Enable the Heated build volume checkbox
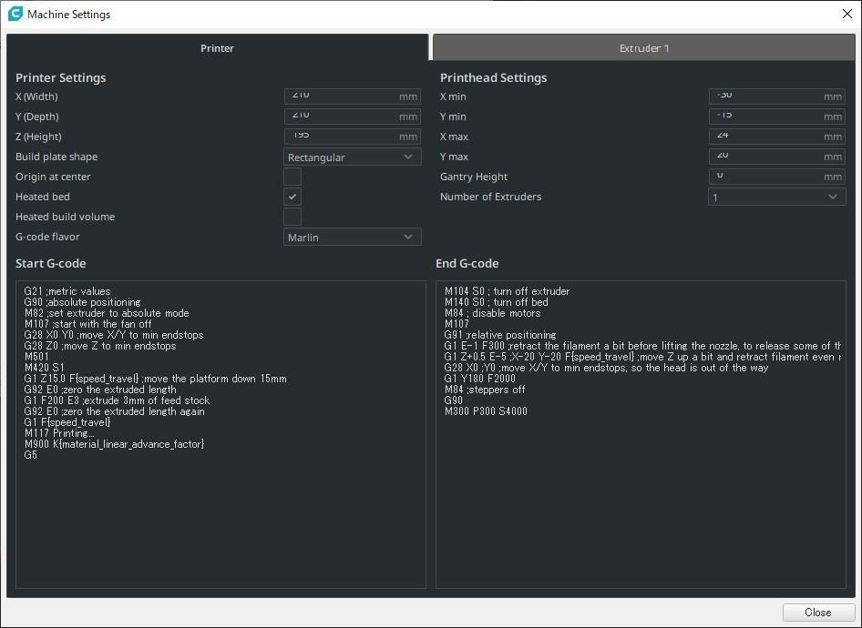Image resolution: width=862 pixels, height=628 pixels. 292,217
